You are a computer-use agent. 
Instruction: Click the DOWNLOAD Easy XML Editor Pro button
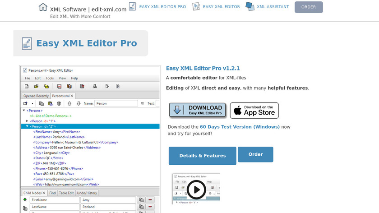pyautogui.click(x=197, y=110)
